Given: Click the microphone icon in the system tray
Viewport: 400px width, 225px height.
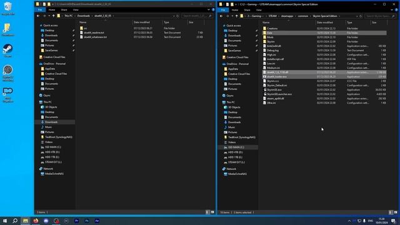Looking at the screenshot, I should point(364,221).
